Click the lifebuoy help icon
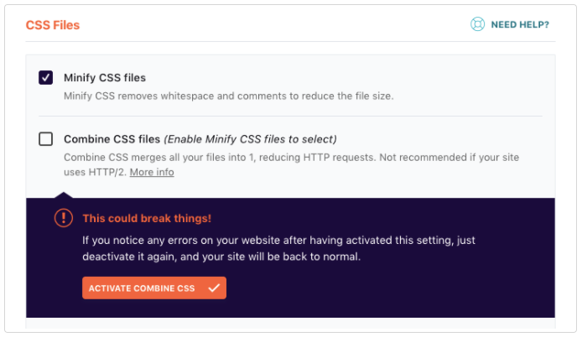 tap(477, 24)
